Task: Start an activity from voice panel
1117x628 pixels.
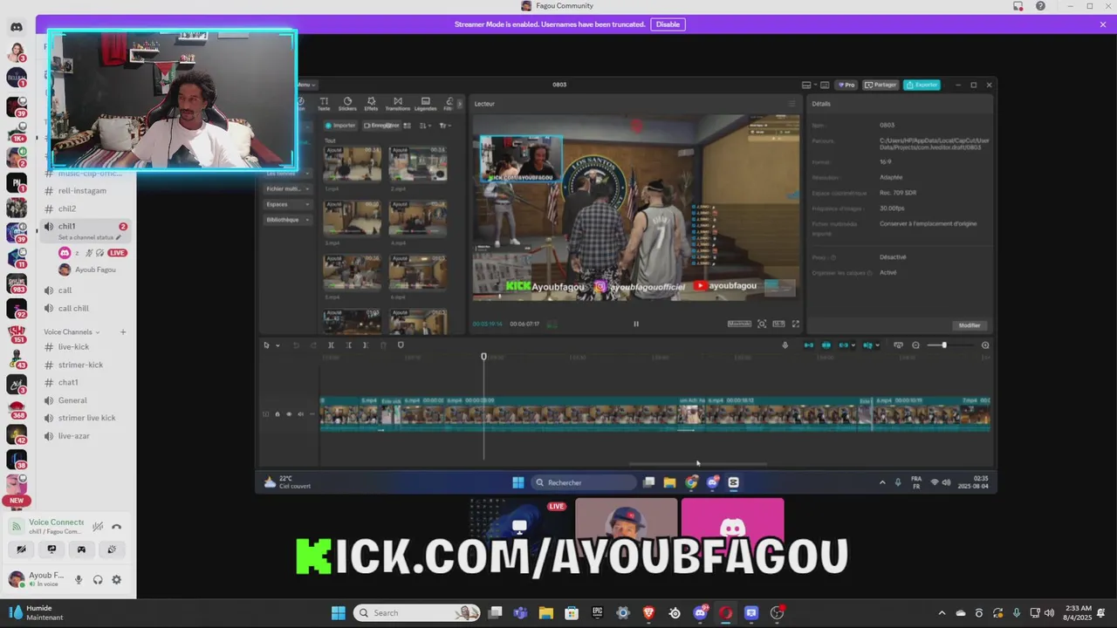Action: tap(81, 549)
